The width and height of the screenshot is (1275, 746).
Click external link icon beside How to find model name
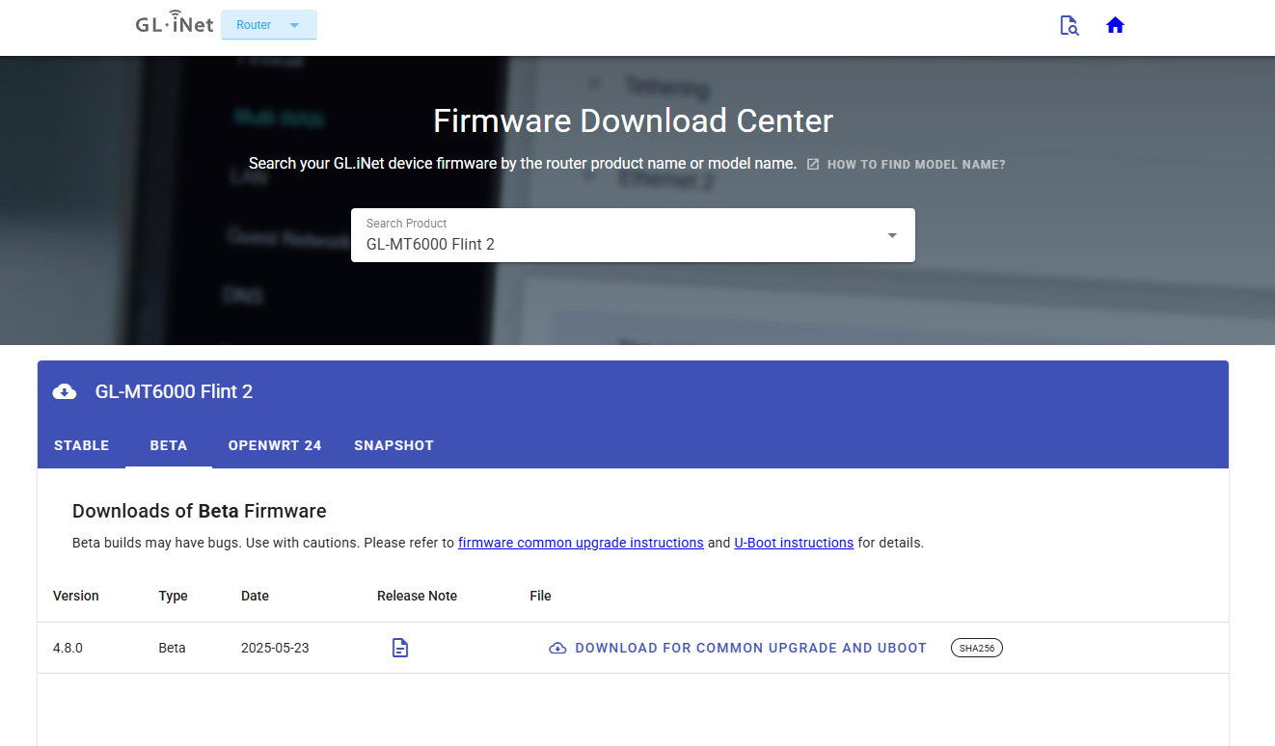coord(813,164)
